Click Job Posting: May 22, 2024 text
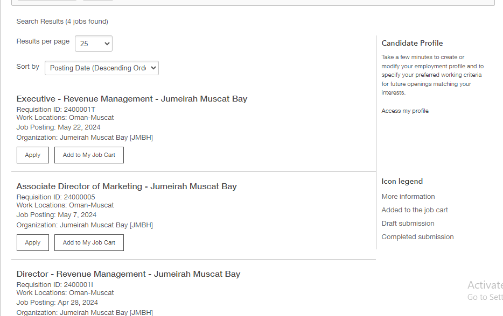This screenshot has width=503, height=316. 58,127
